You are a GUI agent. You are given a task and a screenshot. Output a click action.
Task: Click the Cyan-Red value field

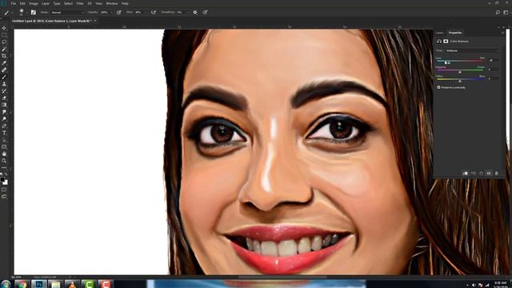tap(493, 61)
